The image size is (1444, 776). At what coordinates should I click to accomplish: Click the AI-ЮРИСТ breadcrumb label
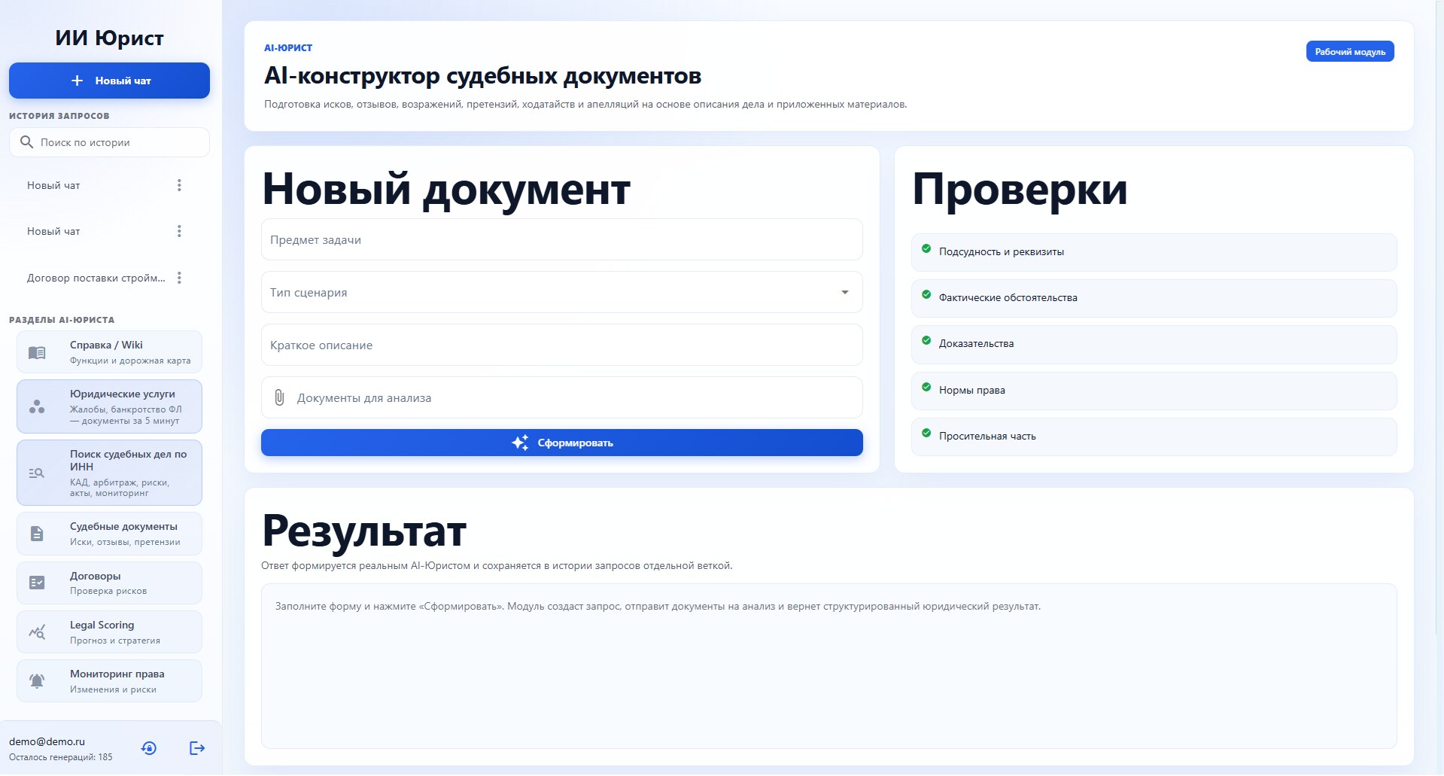288,47
